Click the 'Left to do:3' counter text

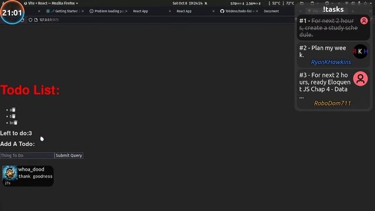tap(16, 133)
